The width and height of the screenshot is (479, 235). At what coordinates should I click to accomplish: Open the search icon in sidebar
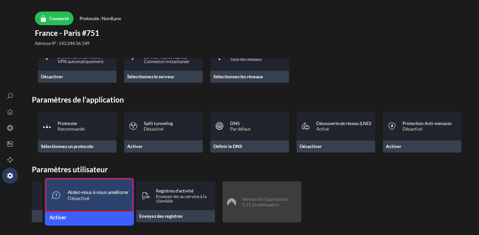point(10,96)
